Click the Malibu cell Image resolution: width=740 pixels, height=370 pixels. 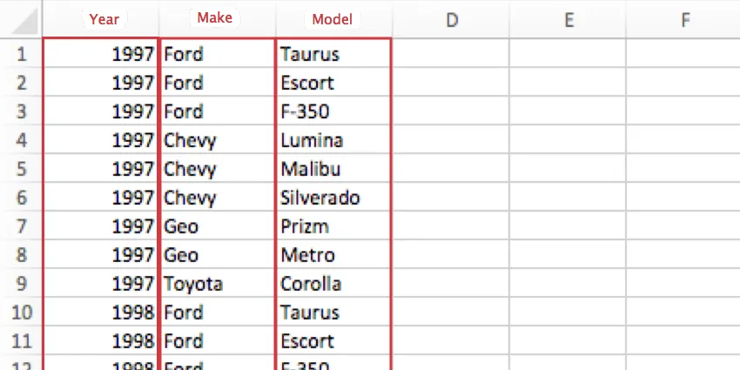pos(311,169)
